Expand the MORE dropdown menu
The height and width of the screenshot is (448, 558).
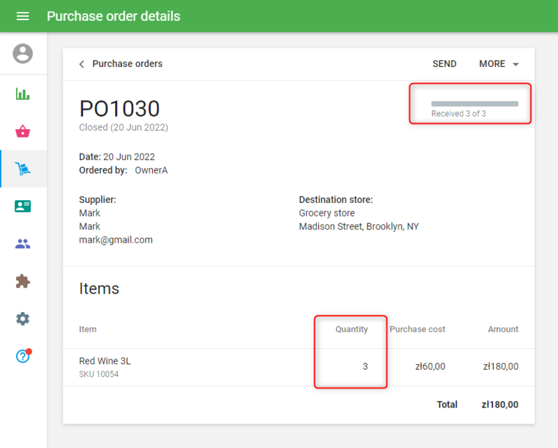point(492,64)
